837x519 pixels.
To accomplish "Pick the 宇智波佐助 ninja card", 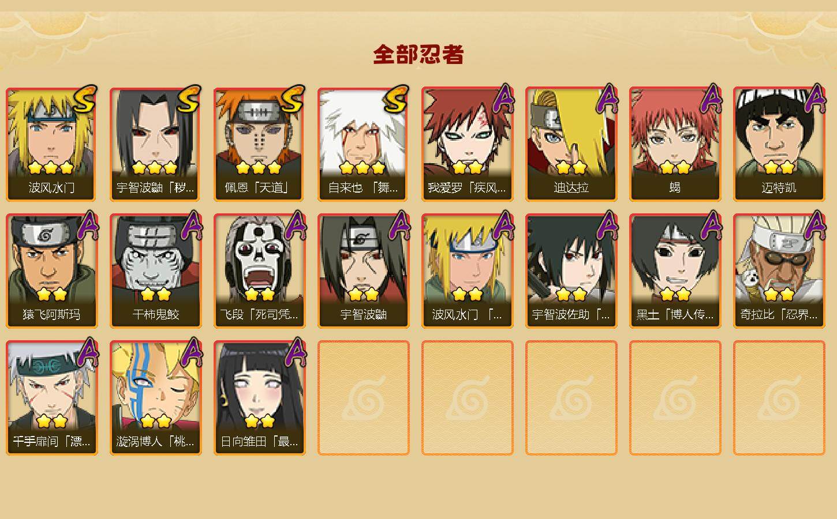I will (571, 271).
